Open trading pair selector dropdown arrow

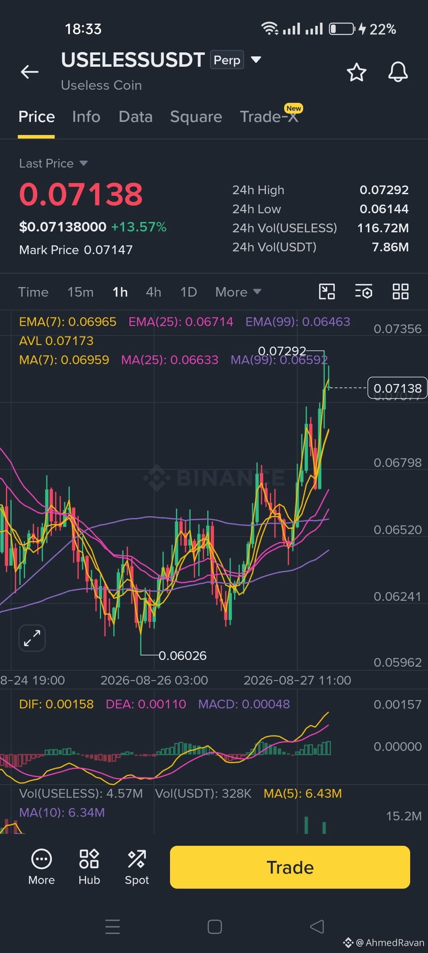256,60
